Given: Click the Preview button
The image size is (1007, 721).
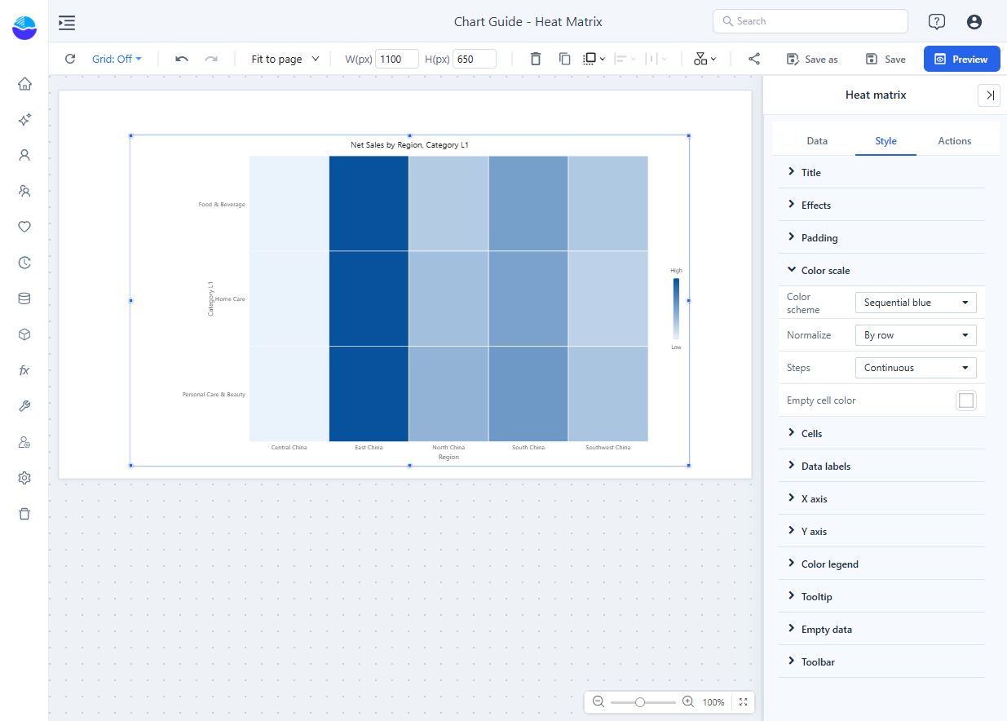Looking at the screenshot, I should 962,59.
